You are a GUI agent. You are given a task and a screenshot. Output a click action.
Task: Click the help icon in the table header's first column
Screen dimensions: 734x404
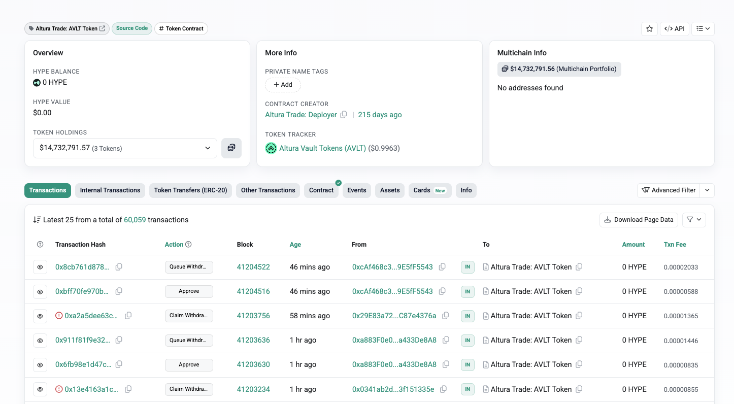click(x=41, y=245)
